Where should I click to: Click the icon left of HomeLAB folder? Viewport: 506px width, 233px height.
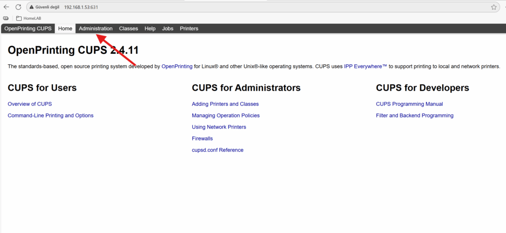[x=6, y=18]
